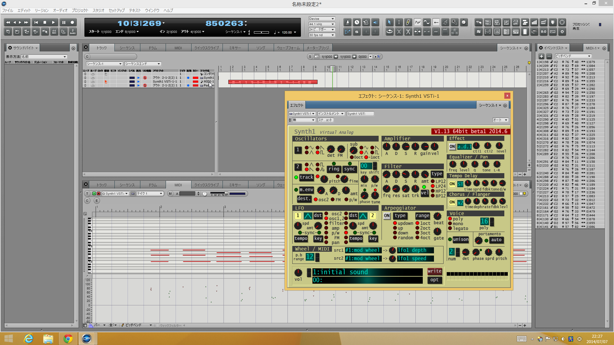Open the tempo 120.00 dropdown arrow
The height and width of the screenshot is (345, 614).
295,32
